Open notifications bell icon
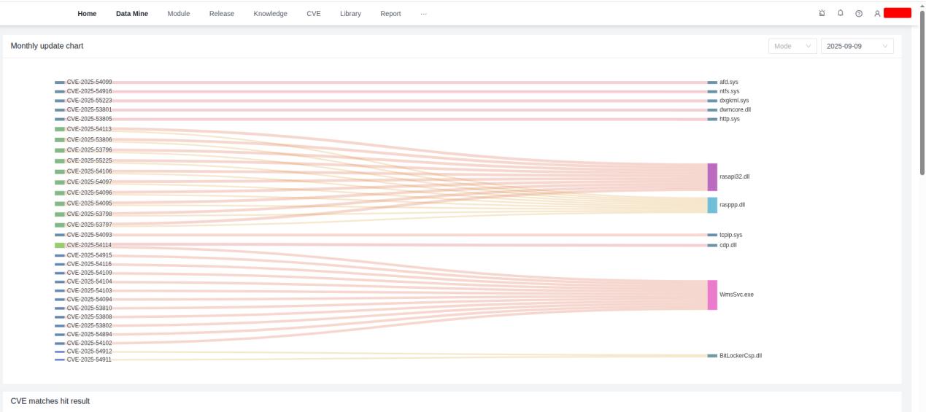 click(841, 13)
